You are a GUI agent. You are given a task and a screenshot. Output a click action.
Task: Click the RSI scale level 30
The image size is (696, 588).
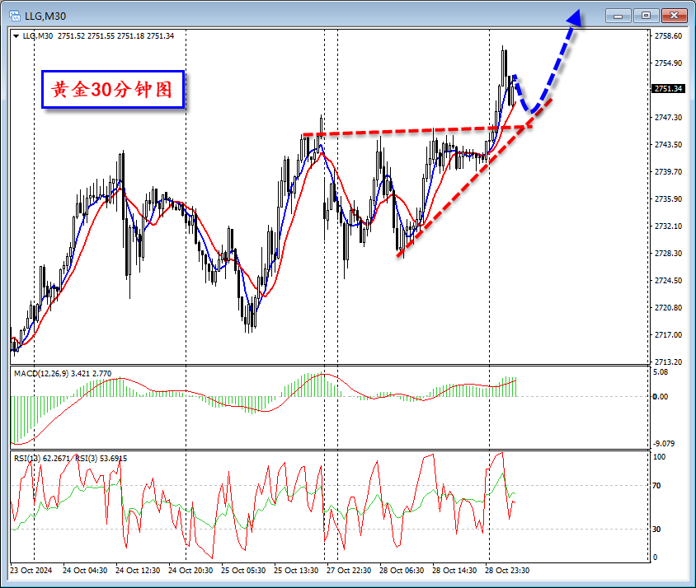[656, 529]
